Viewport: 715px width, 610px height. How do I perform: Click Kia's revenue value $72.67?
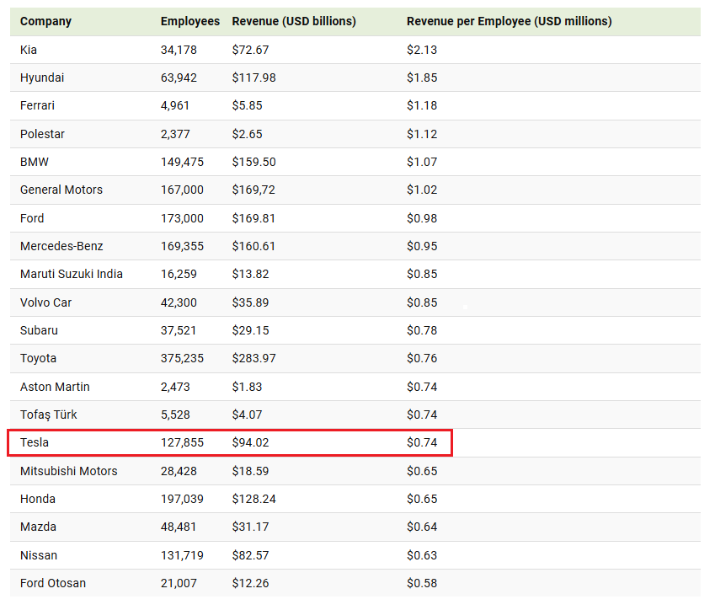[x=250, y=50]
